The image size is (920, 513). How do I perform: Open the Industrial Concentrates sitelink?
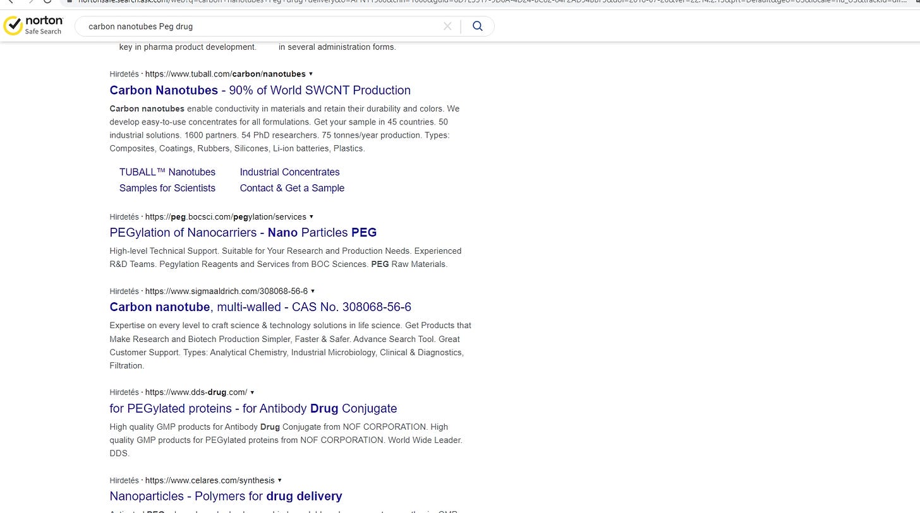(289, 172)
